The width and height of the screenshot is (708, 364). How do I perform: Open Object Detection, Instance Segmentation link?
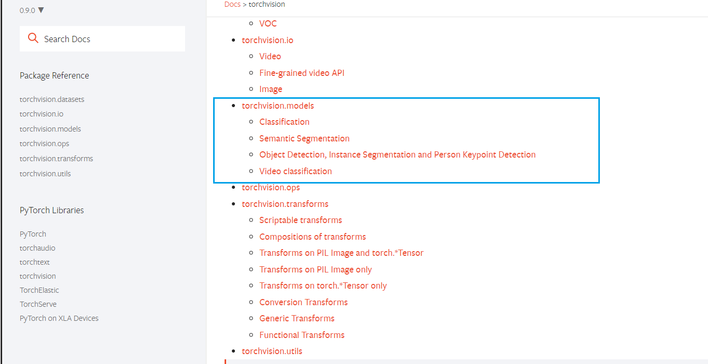click(397, 154)
